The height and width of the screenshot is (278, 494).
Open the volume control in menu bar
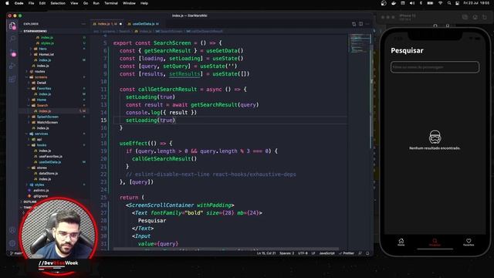tap(412, 3)
